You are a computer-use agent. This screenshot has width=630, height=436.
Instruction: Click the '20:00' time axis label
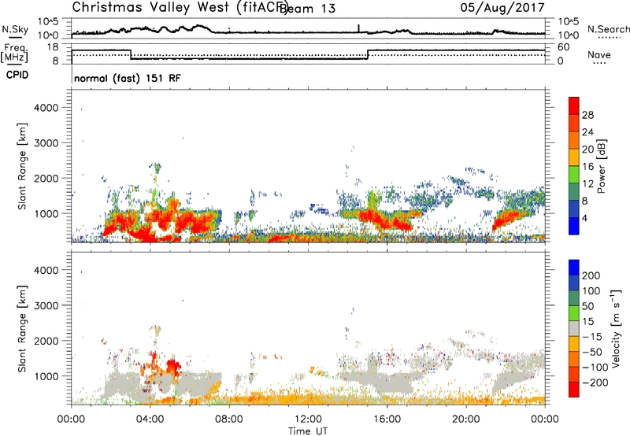tap(466, 419)
